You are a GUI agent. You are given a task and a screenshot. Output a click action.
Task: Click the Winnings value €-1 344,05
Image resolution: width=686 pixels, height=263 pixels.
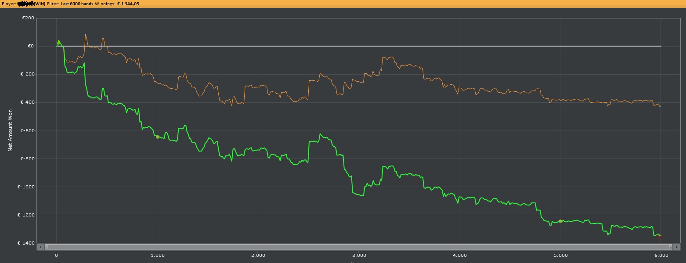click(x=128, y=4)
